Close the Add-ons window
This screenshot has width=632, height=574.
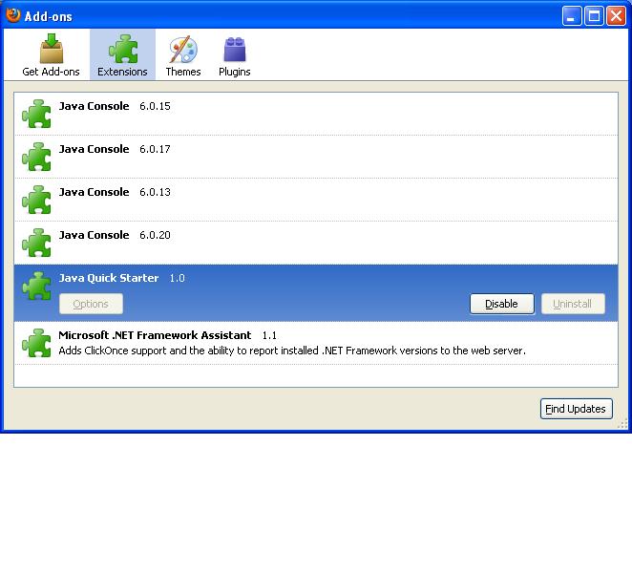click(617, 16)
